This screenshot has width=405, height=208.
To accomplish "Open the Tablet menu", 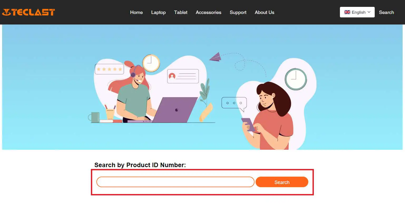I will (181, 12).
